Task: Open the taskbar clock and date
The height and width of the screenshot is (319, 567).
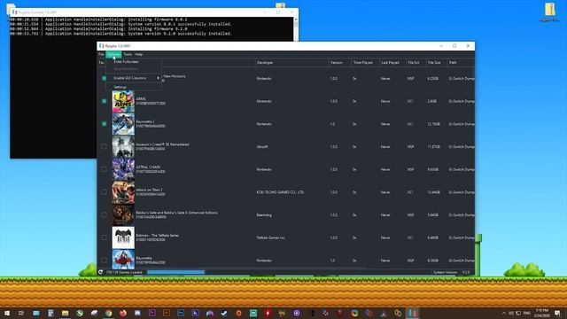Action: 541,313
